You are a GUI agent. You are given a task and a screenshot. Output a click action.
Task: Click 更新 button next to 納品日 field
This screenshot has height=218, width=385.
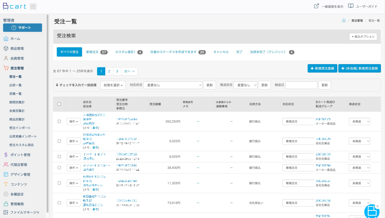point(324,85)
